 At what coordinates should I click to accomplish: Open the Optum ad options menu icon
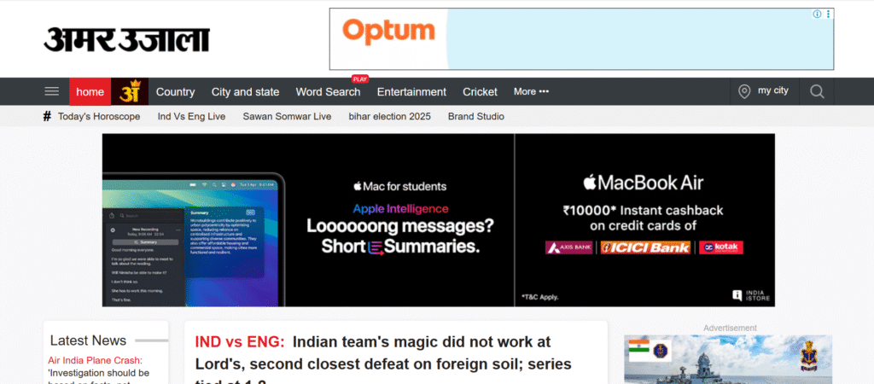(828, 14)
